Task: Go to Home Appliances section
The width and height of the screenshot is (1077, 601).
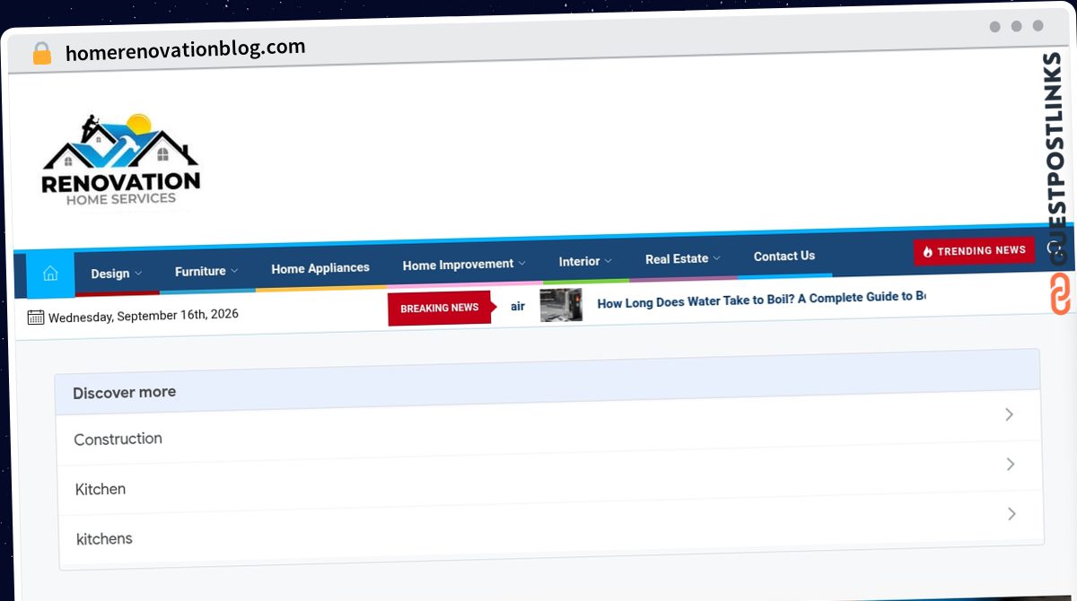Action: pyautogui.click(x=320, y=267)
